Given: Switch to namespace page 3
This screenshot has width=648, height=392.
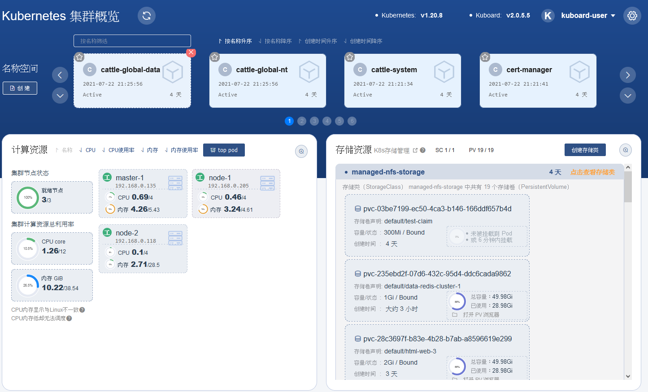Looking at the screenshot, I should click(314, 121).
